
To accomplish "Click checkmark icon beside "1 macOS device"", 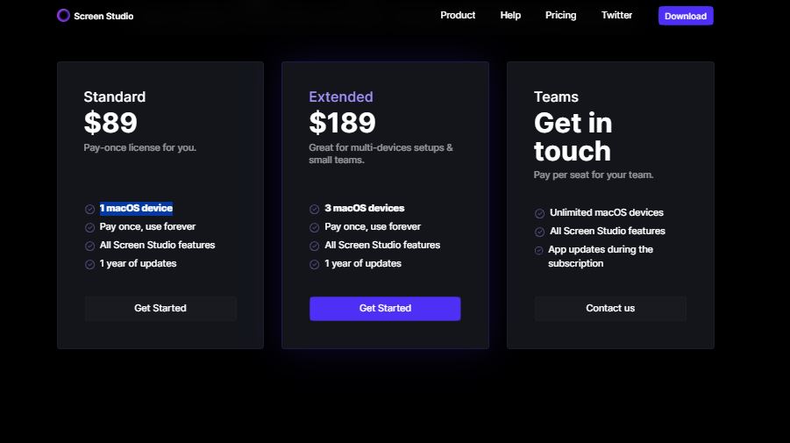I will [x=89, y=209].
